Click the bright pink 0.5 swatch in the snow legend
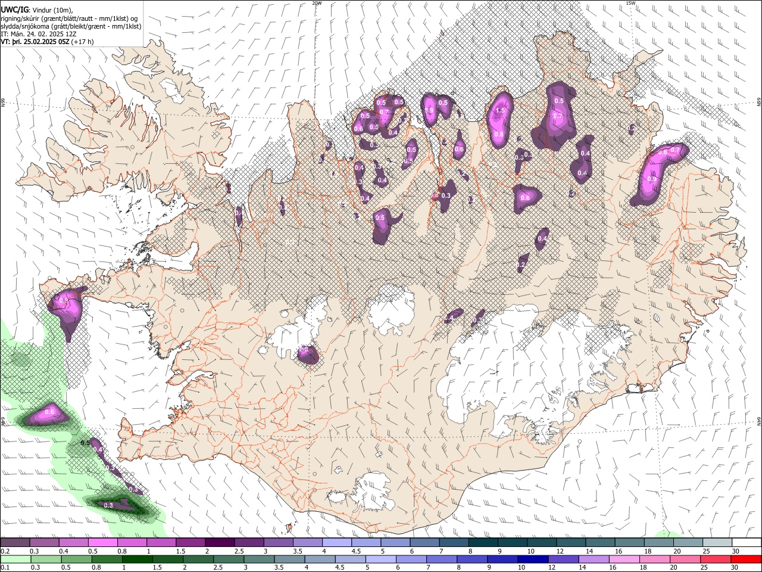The height and width of the screenshot is (572, 762). (102, 542)
